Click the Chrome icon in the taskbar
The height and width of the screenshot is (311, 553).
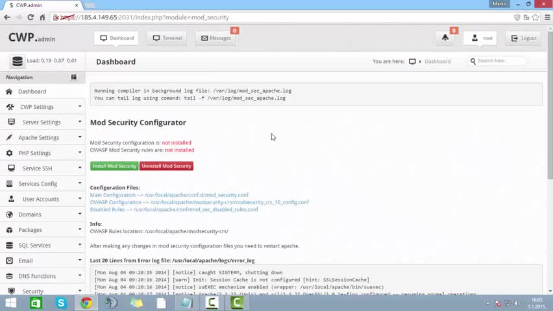(x=86, y=303)
